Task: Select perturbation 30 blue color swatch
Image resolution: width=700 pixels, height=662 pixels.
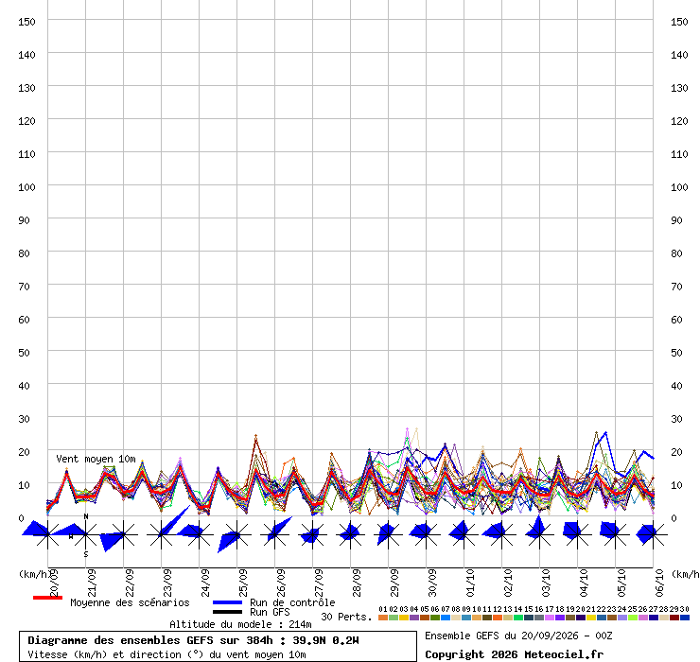Action: pos(685,618)
